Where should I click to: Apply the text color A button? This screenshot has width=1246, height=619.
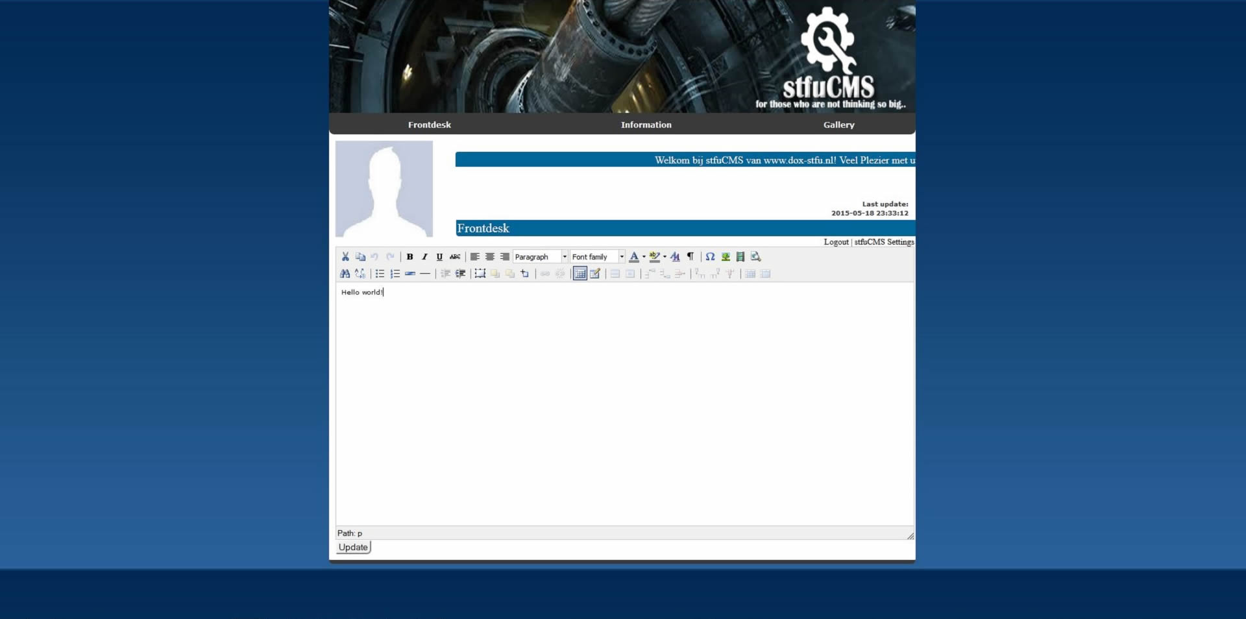click(634, 257)
